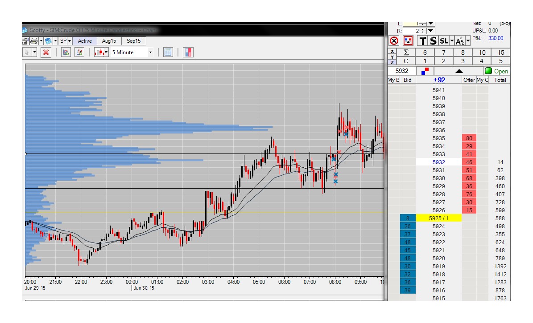Select the Y preset toggle

click(392, 57)
